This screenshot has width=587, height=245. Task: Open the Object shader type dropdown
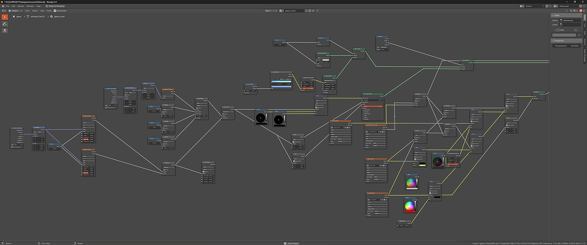click(x=16, y=10)
